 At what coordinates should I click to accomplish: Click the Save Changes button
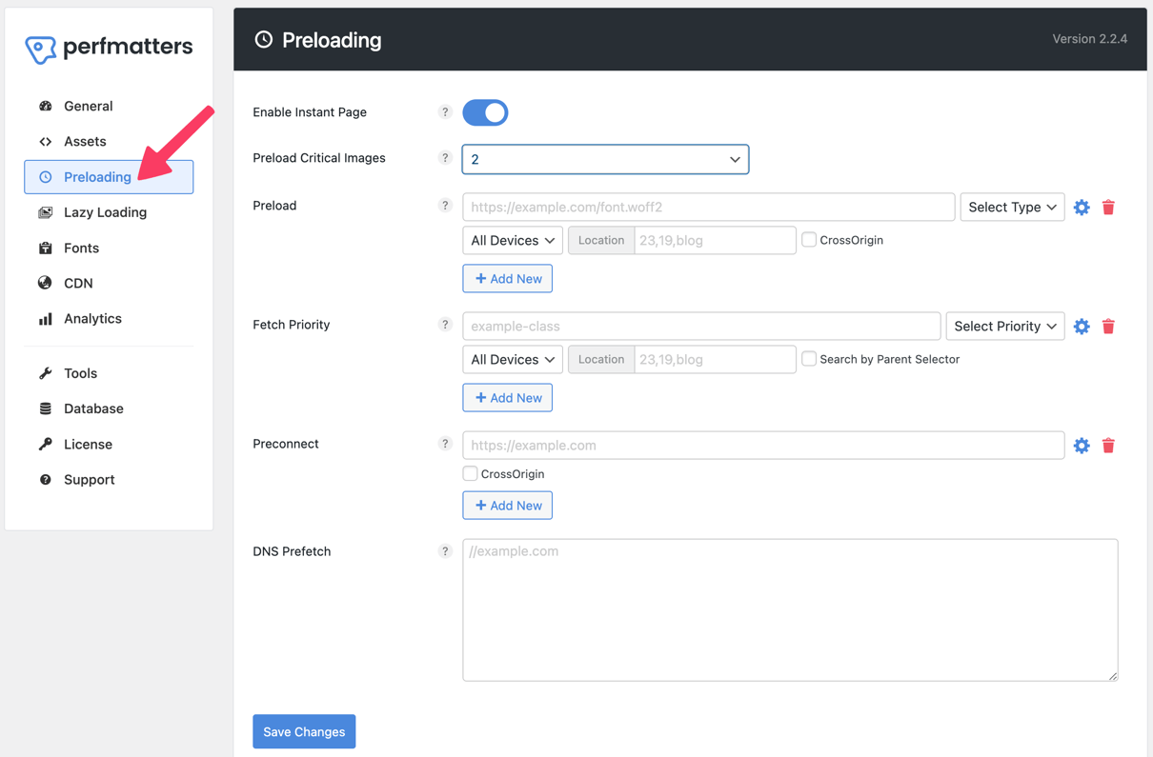[x=304, y=731]
